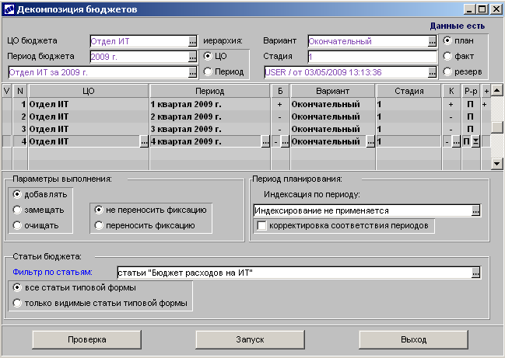Click the table vertical scrollbar thumb

coord(496,127)
